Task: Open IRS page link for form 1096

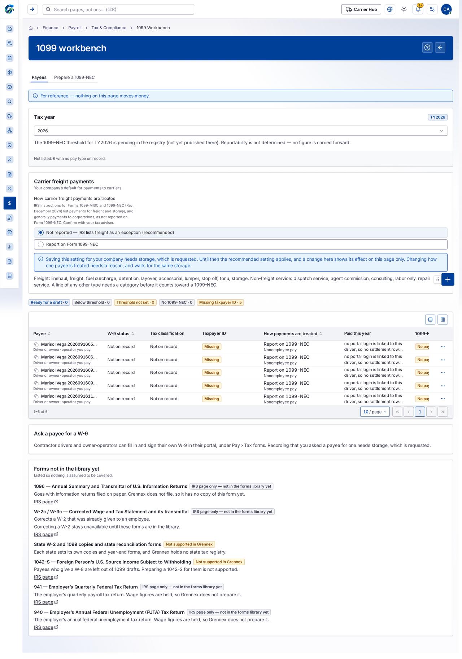Action: pos(46,502)
